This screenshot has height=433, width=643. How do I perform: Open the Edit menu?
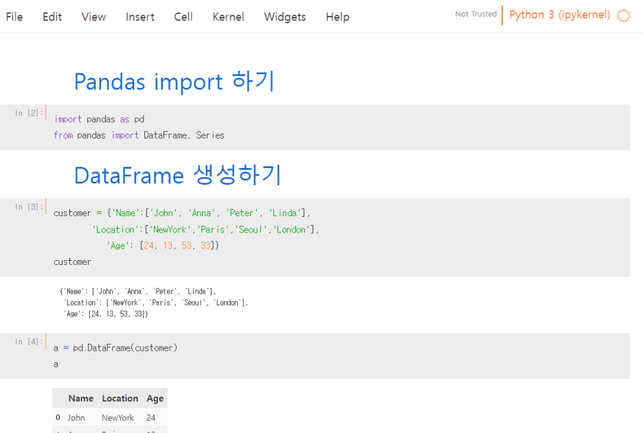[x=52, y=16]
